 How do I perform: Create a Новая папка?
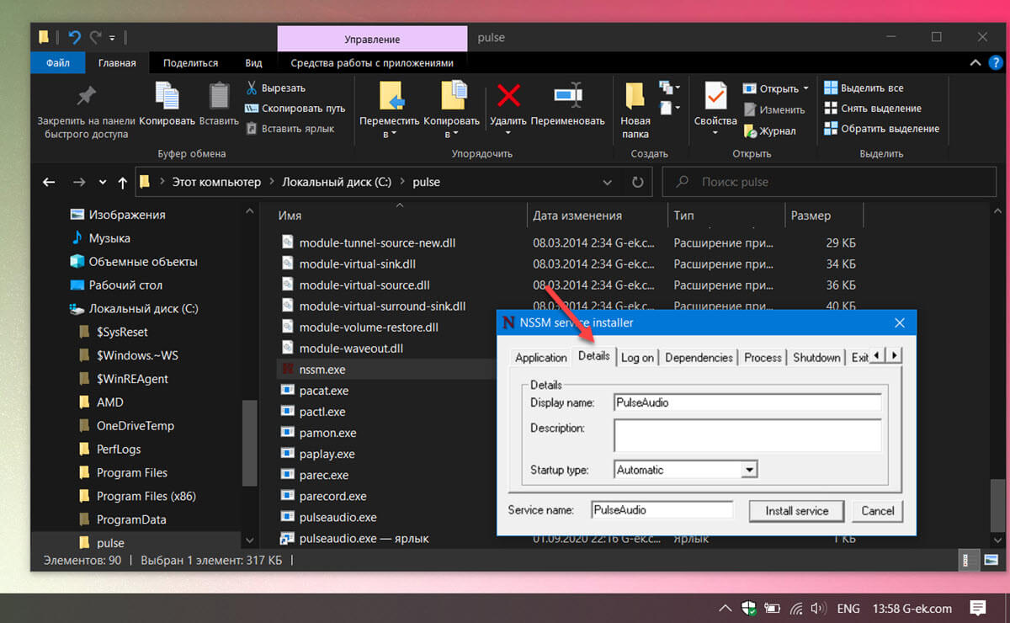point(635,109)
